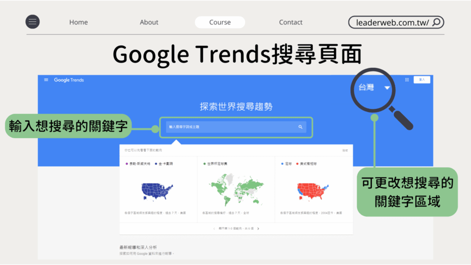Viewport: 471px width, 265px height.
Task: Go back using the left pagination arrow
Action: pyautogui.click(x=214, y=229)
